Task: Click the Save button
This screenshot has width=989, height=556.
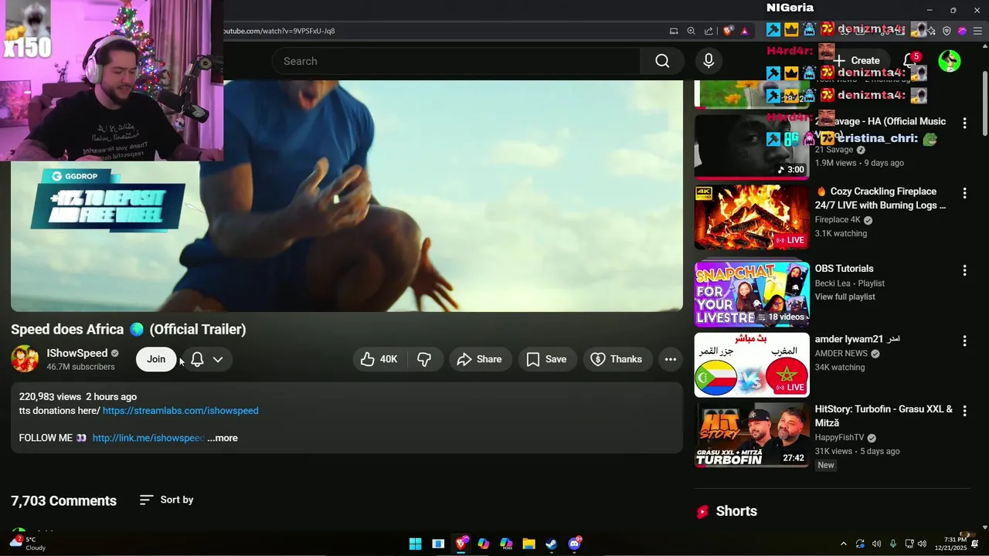Action: (x=546, y=359)
